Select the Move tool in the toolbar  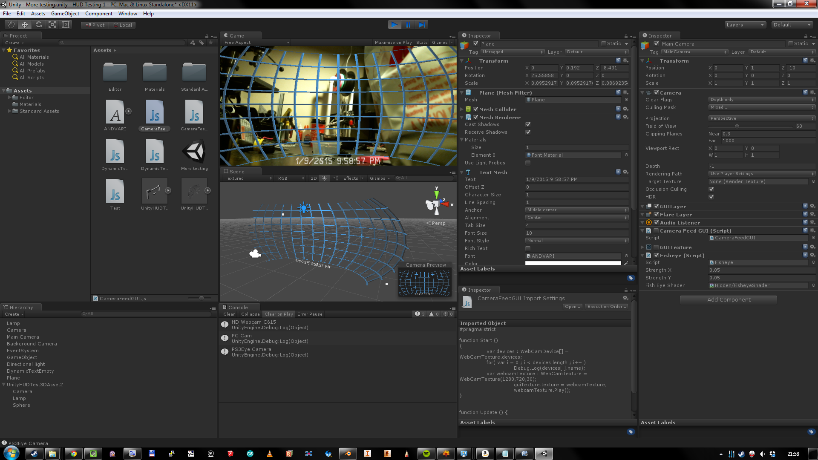(24, 24)
